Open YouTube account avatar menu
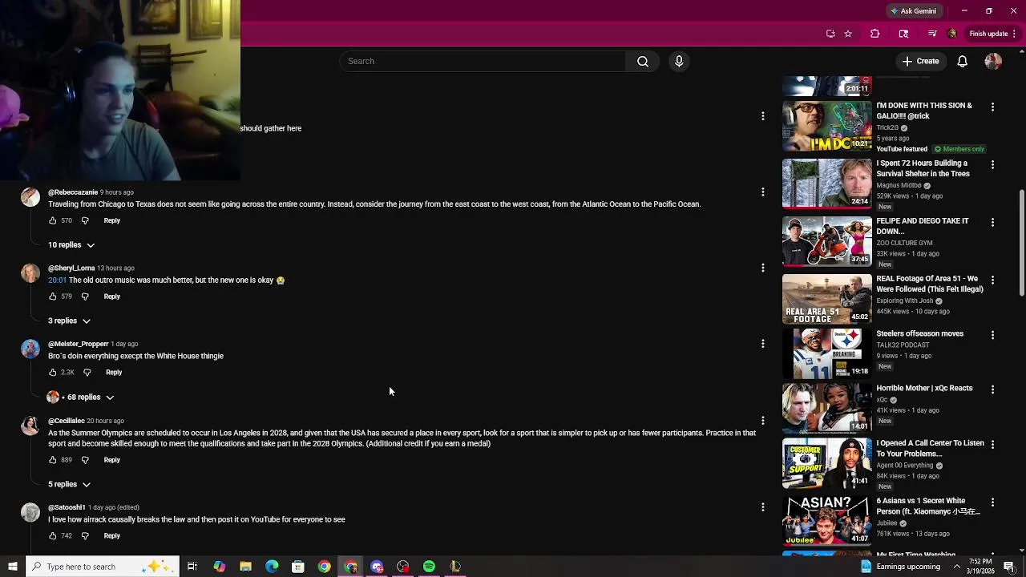The height and width of the screenshot is (577, 1026). [993, 61]
